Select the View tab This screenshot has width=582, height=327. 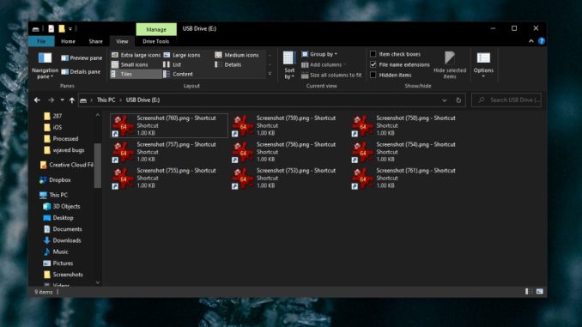pyautogui.click(x=122, y=41)
